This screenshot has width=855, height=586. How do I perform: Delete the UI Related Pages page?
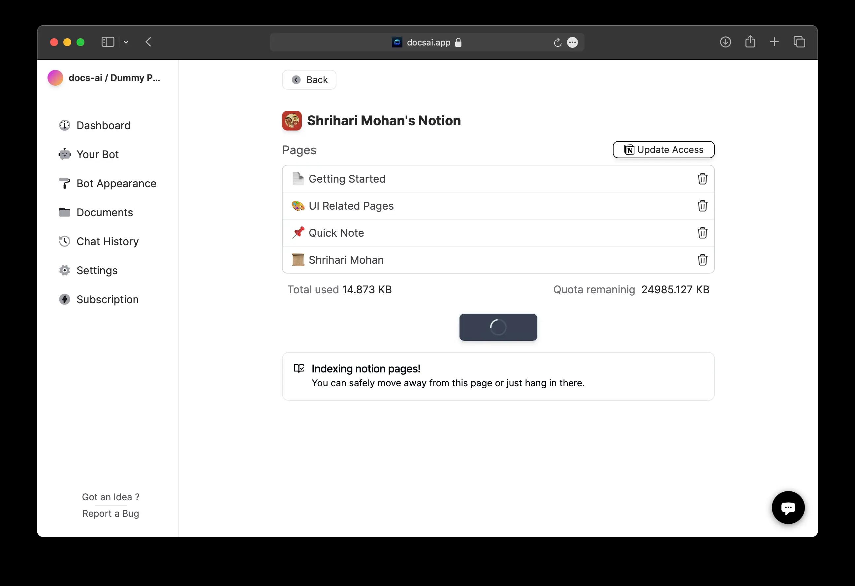(702, 206)
